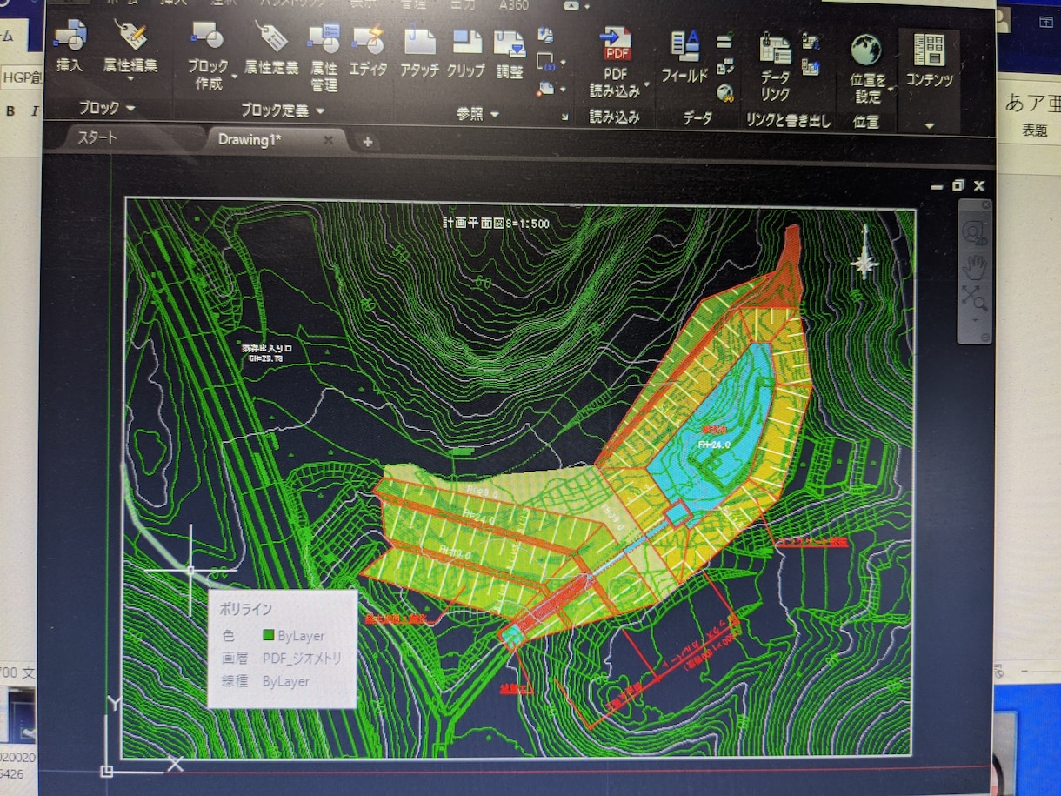Screen dimensions: 1061x796
Task: Click the 調整 adjust icon
Action: tap(510, 45)
